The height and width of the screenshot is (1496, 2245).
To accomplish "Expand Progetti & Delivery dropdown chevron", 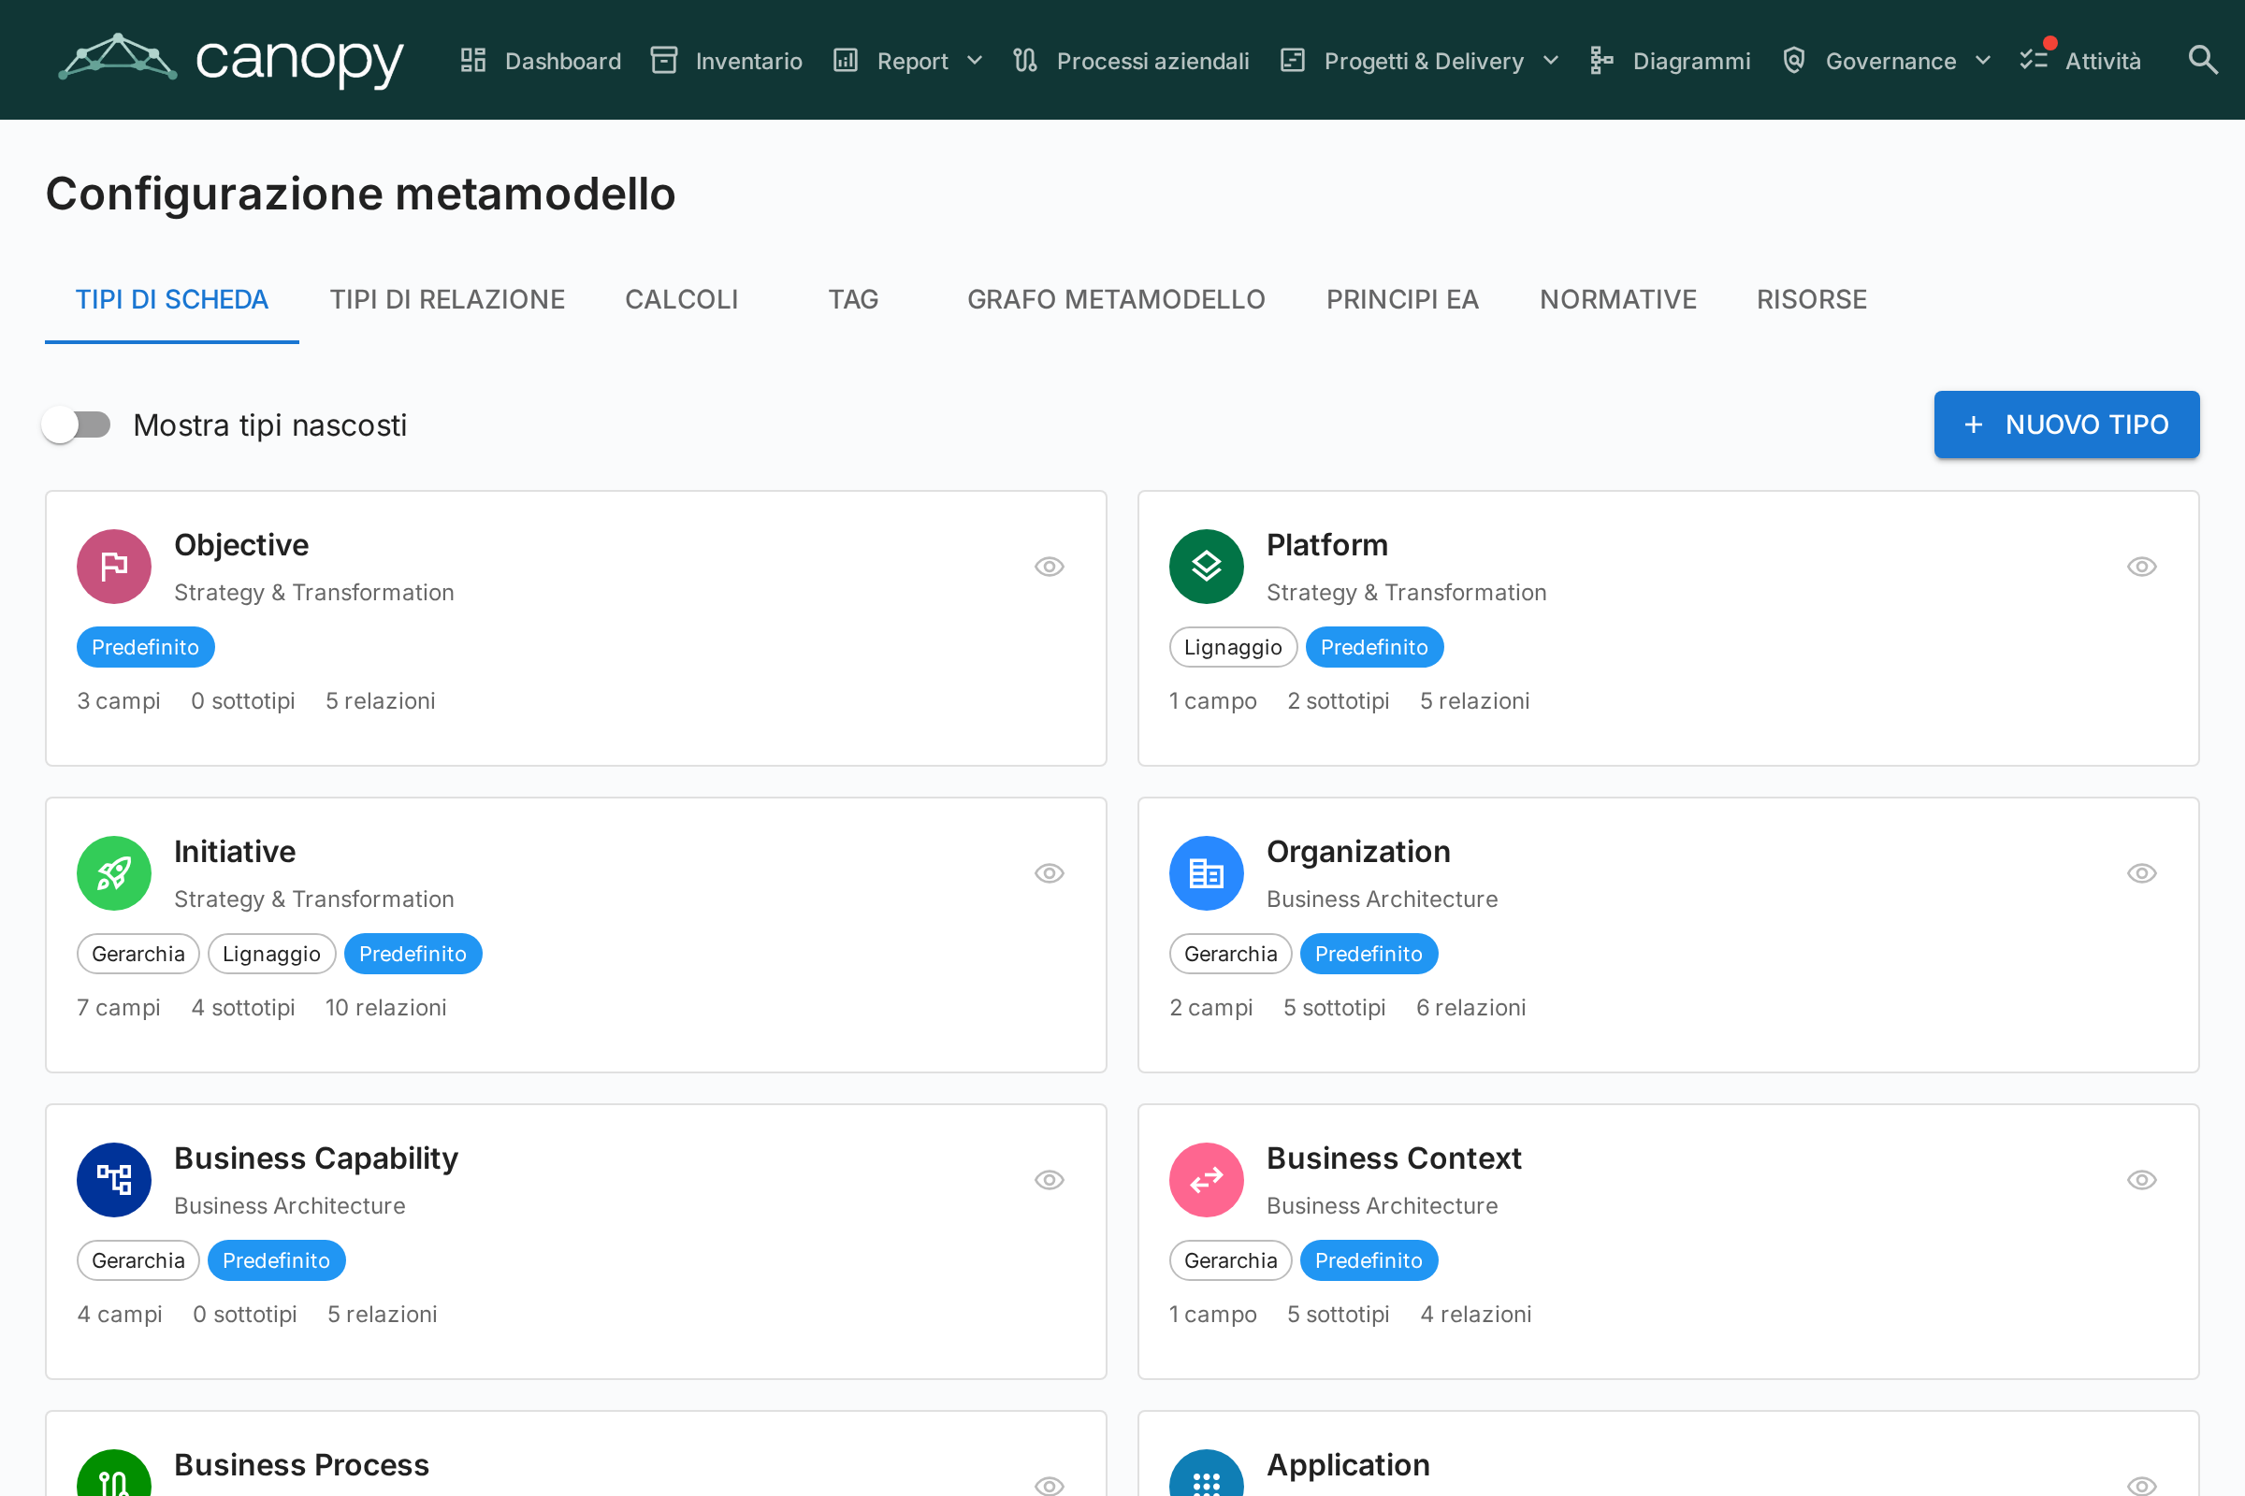I will click(x=1551, y=61).
